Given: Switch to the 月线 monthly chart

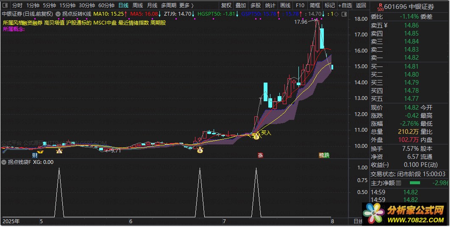Looking at the screenshot, I should click(152, 6).
